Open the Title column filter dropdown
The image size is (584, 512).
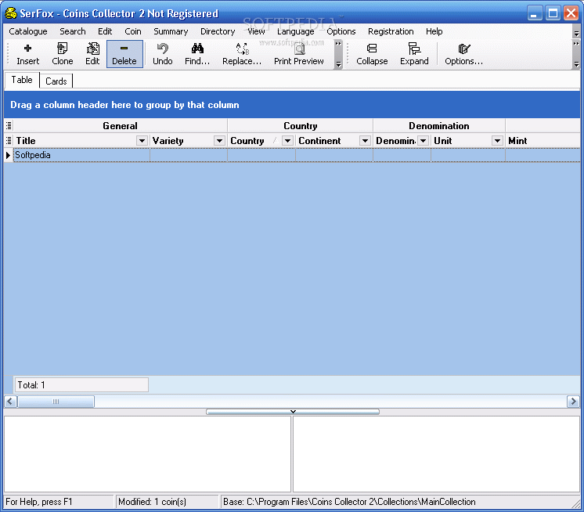[x=142, y=141]
